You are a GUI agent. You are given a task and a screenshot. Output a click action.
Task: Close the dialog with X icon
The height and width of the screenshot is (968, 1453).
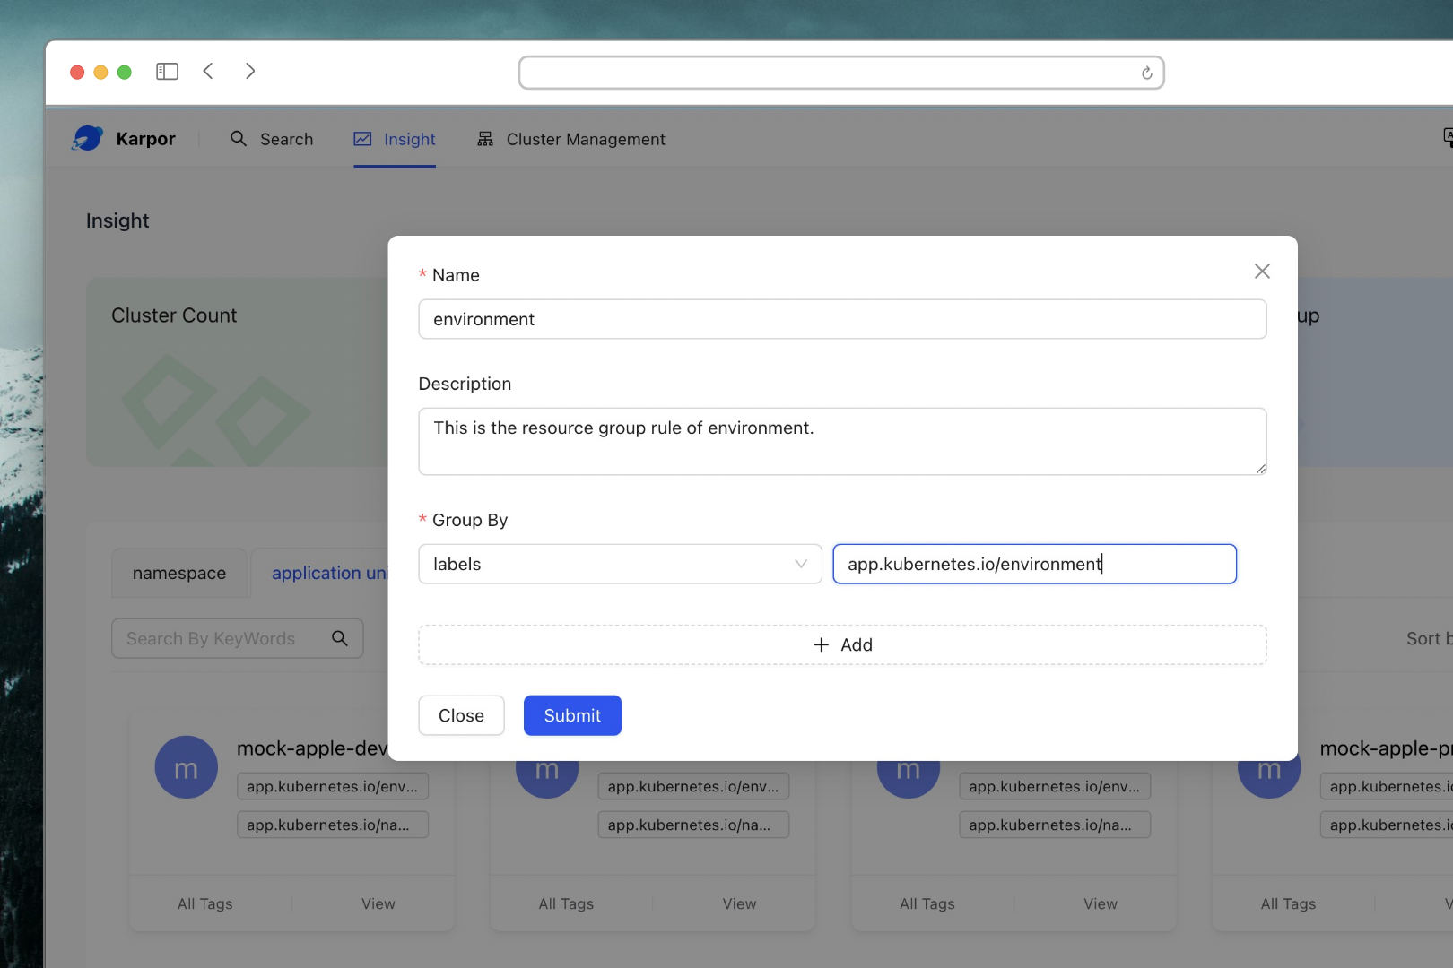(1262, 272)
